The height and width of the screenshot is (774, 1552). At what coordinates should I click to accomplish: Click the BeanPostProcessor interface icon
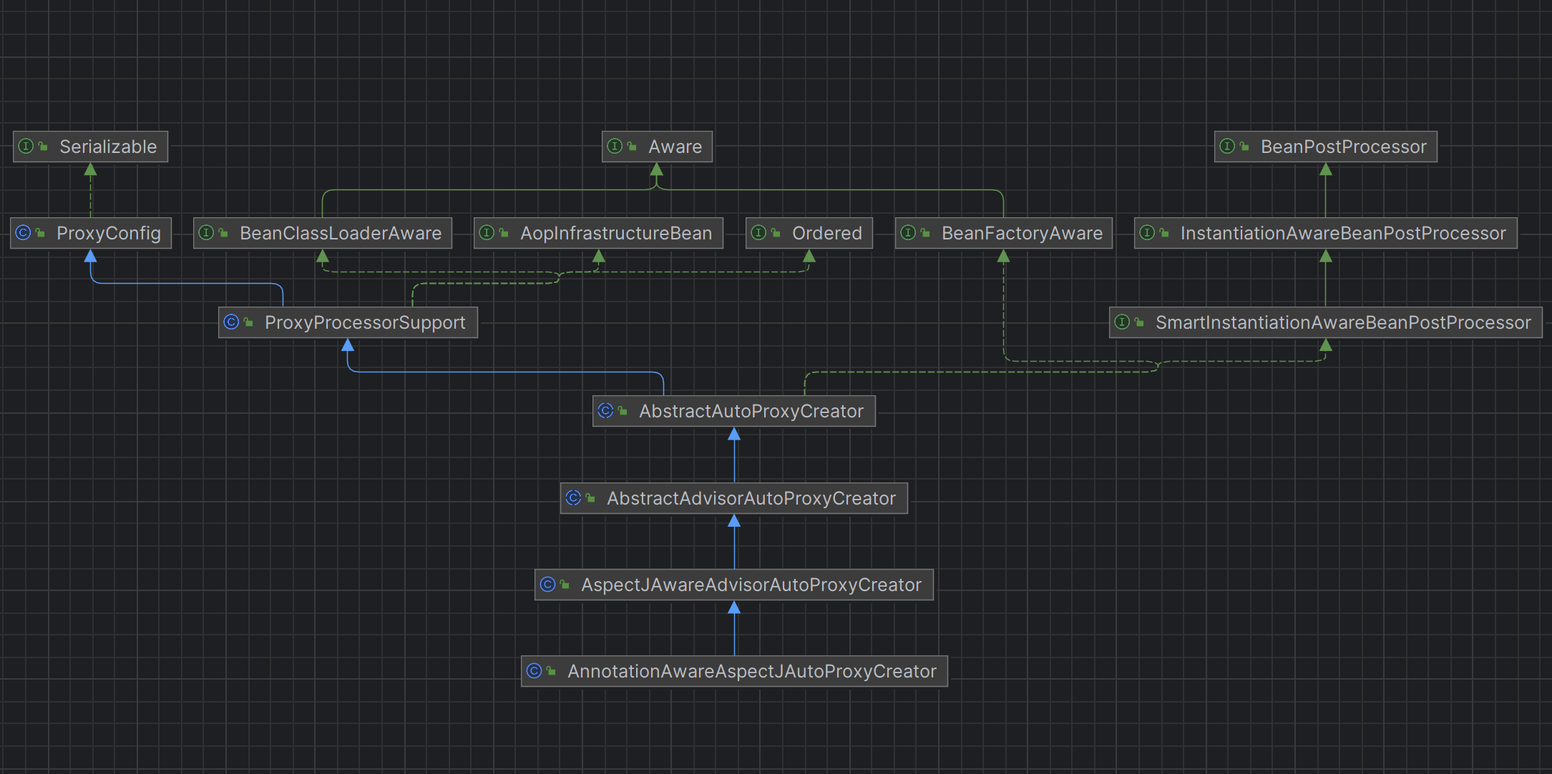(x=1227, y=147)
